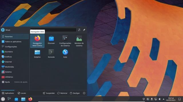Viewport: 183px width, 102px height.
Task: Switch to the Aplicativos tab
Action: 8,93
